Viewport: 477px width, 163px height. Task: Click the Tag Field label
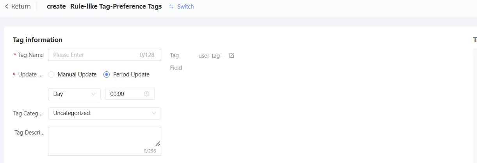click(176, 62)
